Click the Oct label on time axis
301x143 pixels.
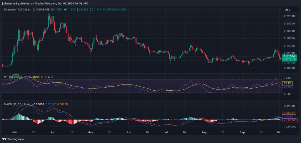pos(279,132)
